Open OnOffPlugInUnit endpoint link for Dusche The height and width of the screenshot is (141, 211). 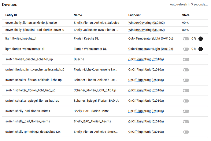tap(146, 59)
